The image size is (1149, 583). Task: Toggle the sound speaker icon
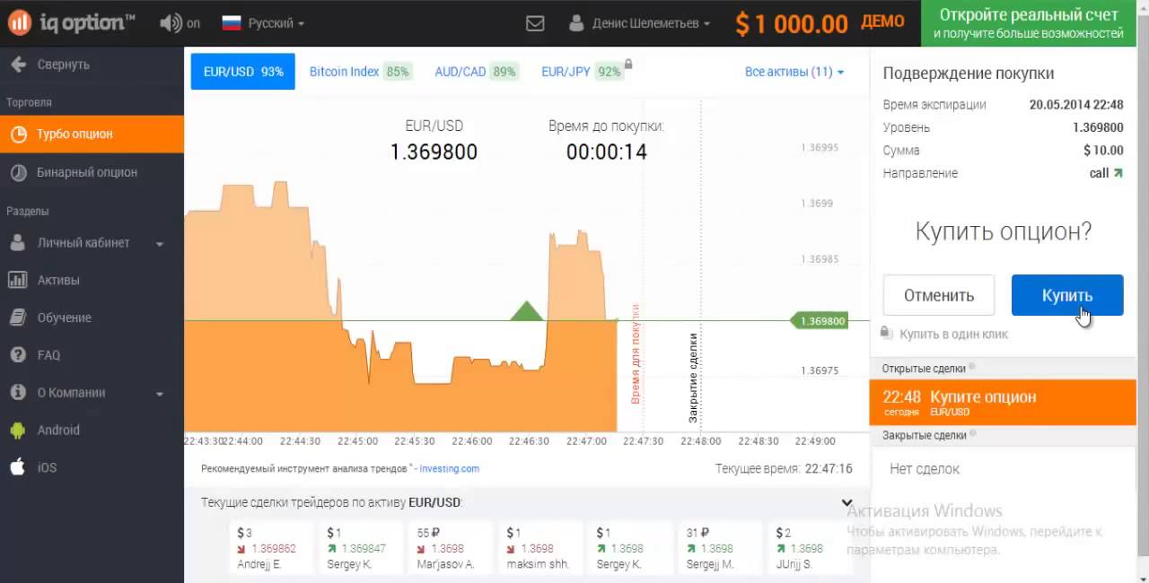click(170, 23)
